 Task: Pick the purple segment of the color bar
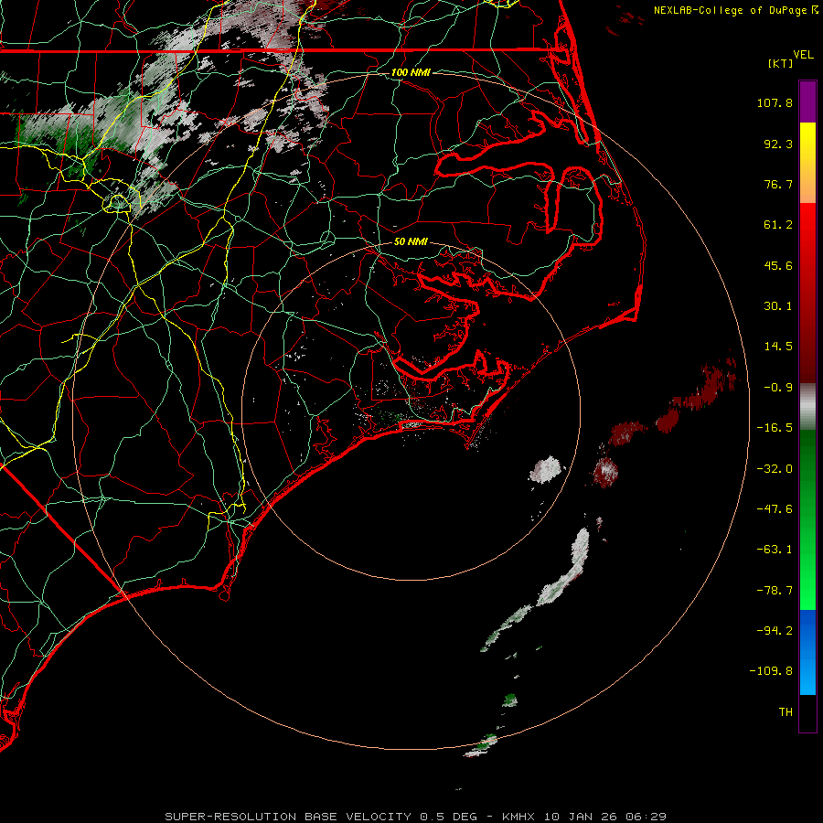click(807, 102)
